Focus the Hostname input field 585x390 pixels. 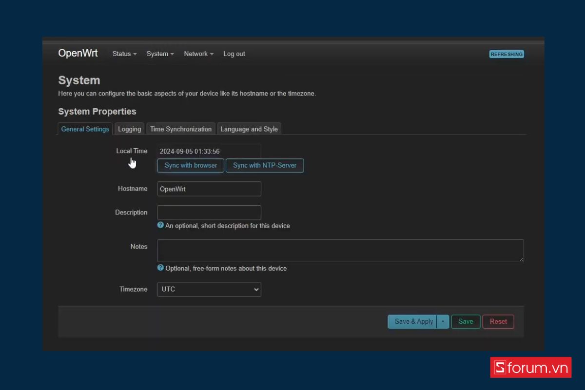(x=209, y=189)
